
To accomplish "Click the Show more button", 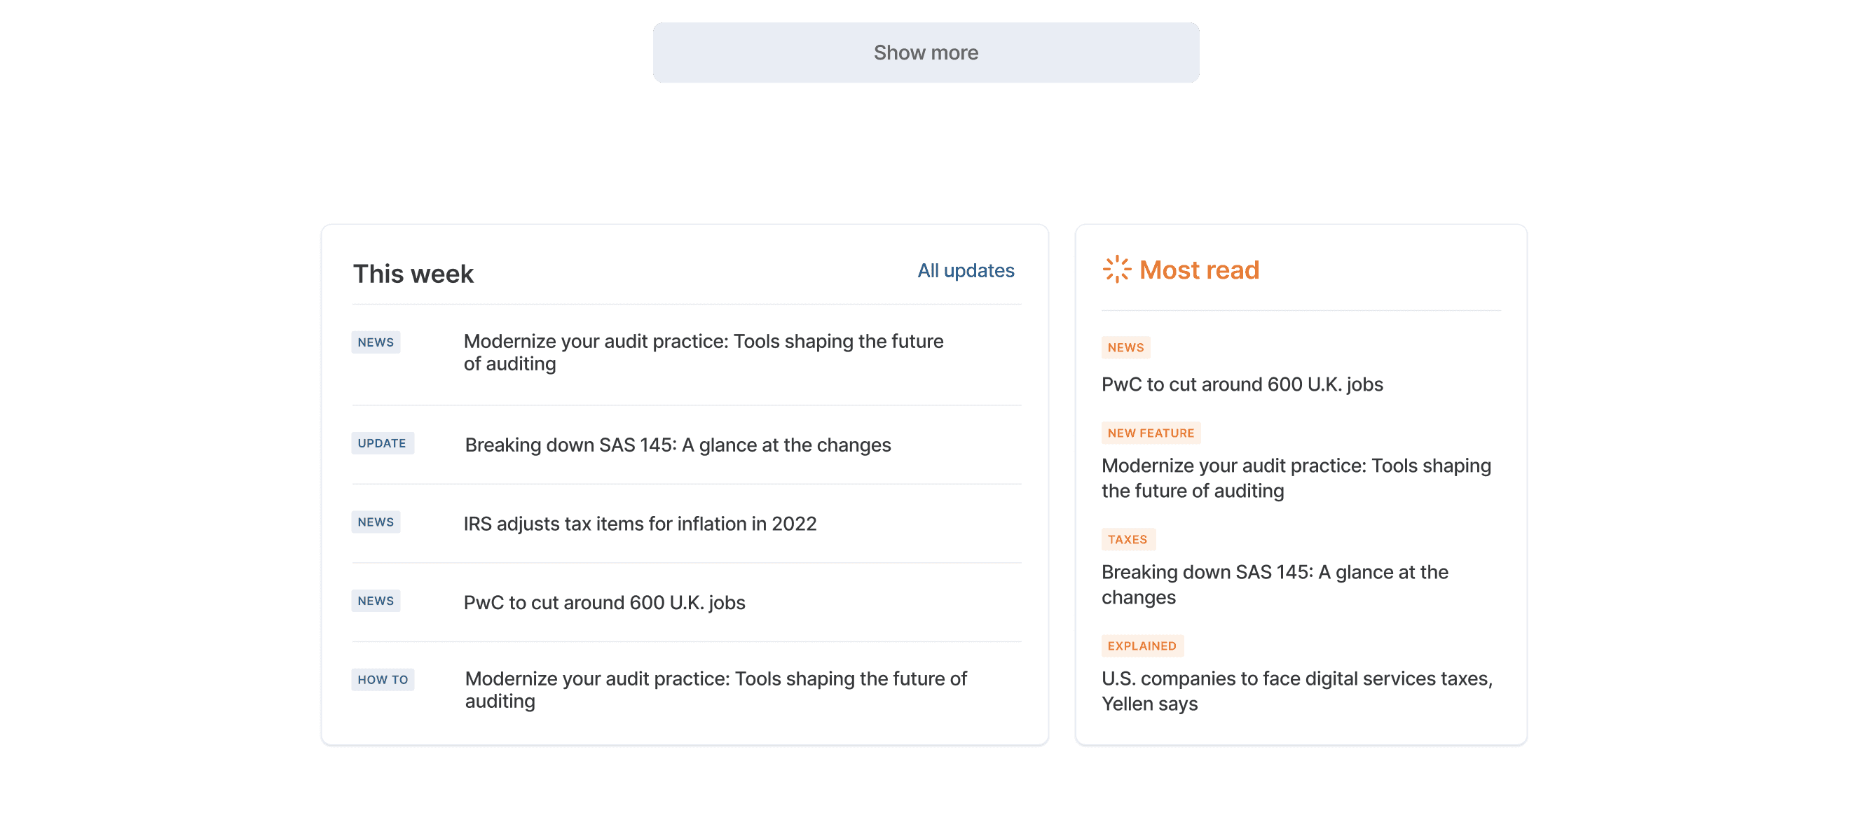I will point(925,53).
